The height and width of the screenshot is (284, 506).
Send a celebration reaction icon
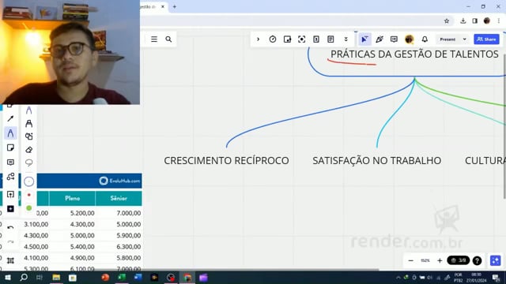(x=379, y=39)
